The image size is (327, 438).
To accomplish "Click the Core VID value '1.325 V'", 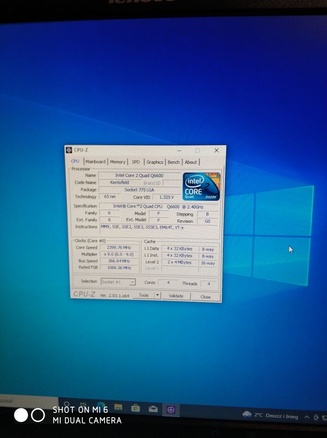I will coord(167,197).
